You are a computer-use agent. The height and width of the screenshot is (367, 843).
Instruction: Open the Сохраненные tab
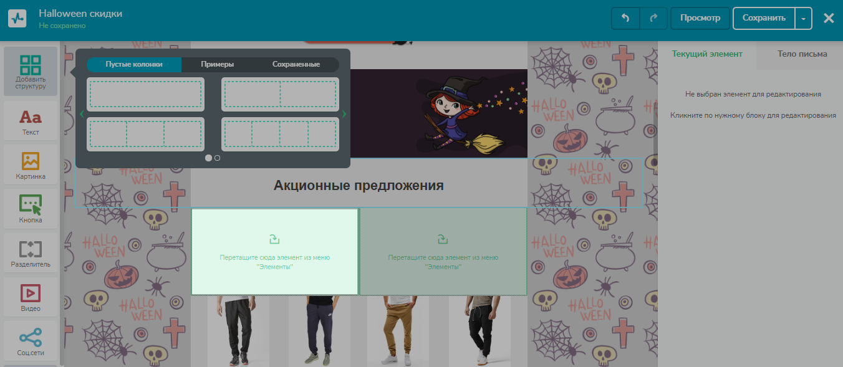point(296,64)
